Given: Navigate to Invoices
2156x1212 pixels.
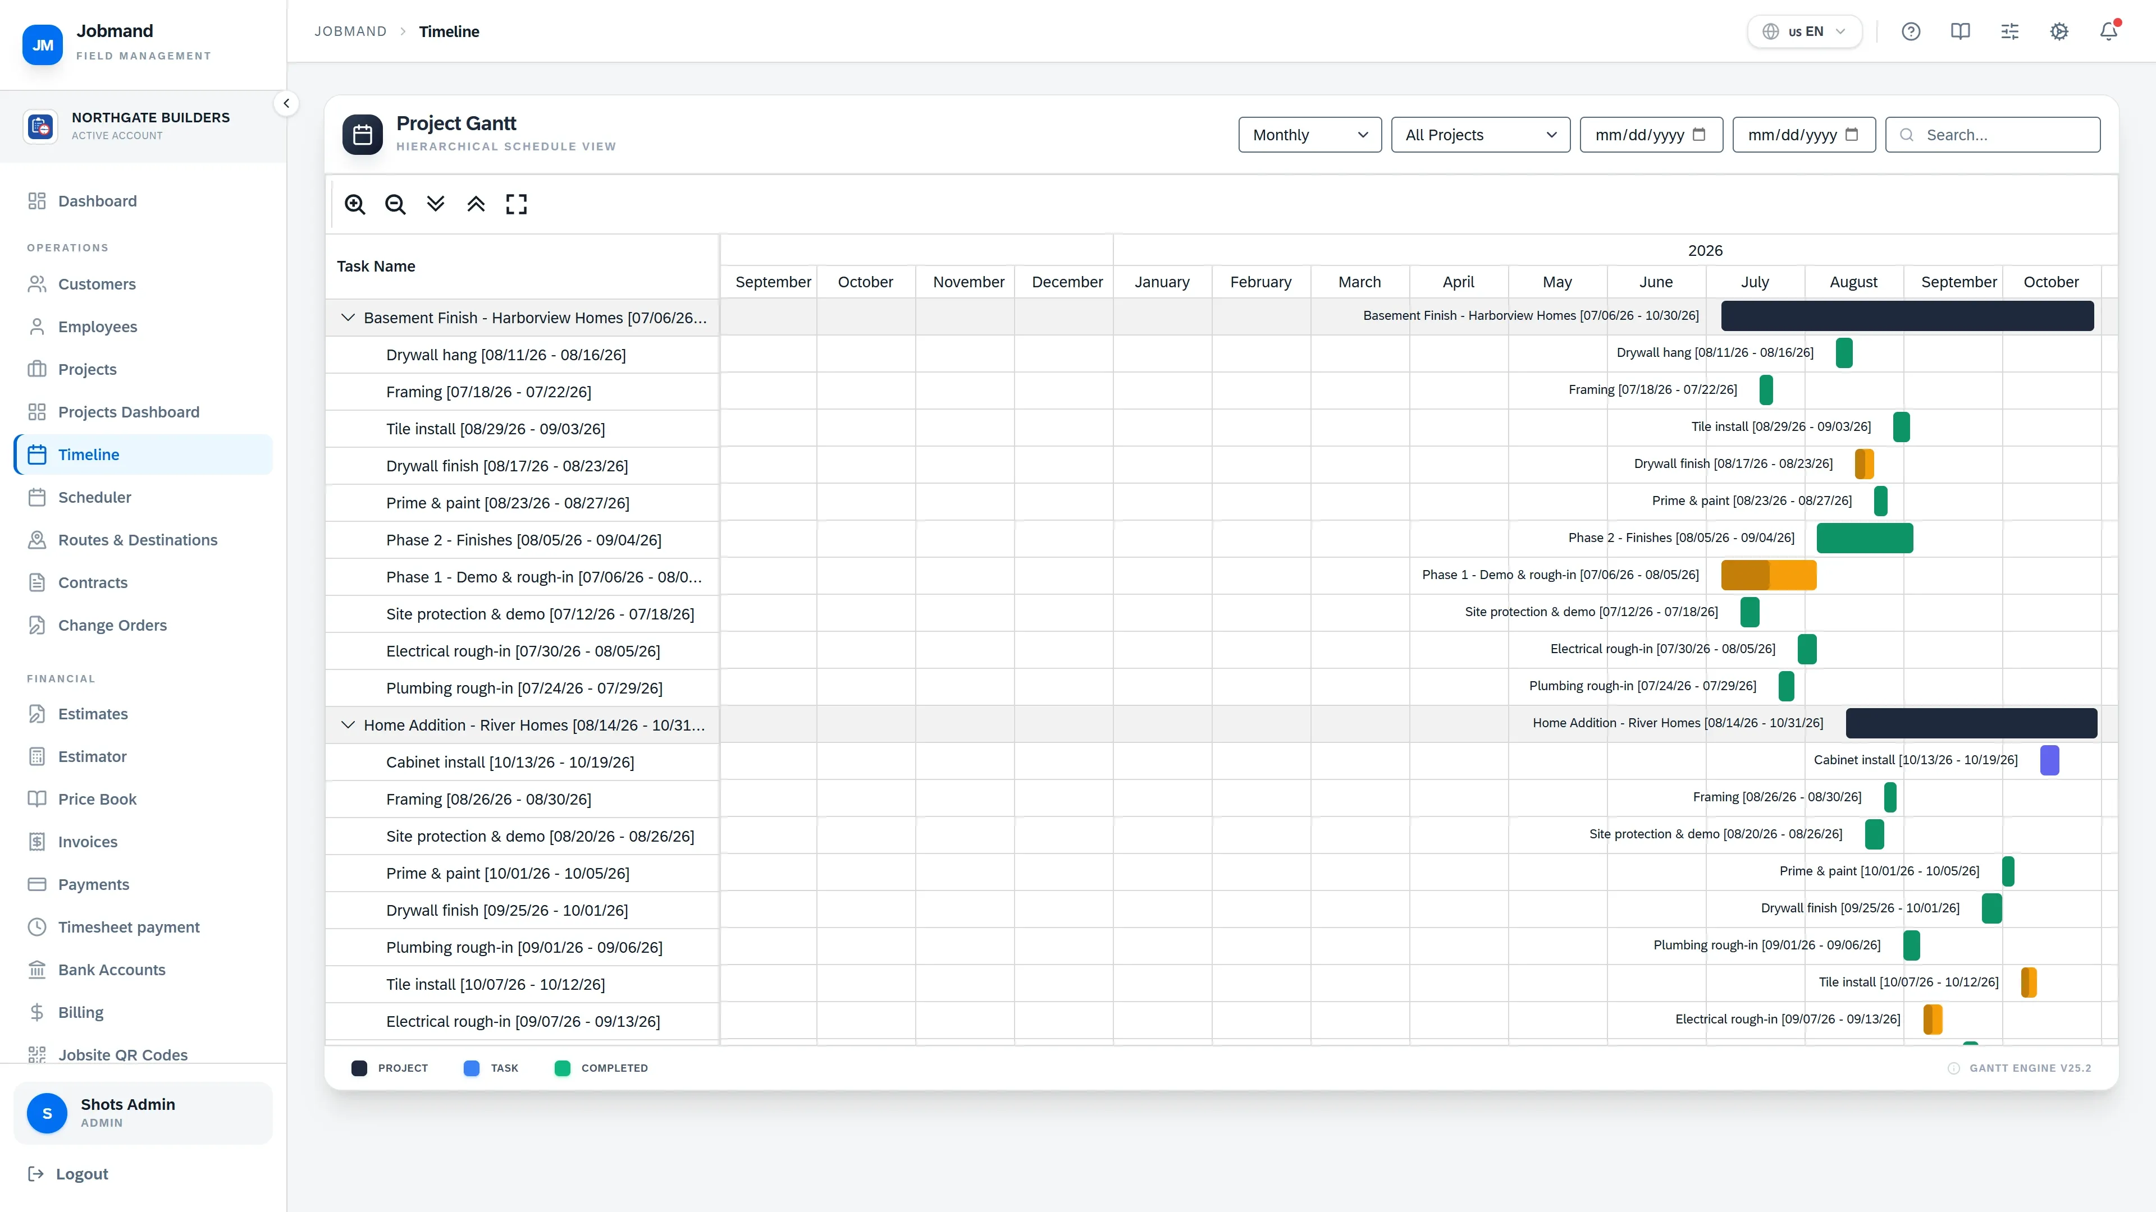Looking at the screenshot, I should coord(143,842).
